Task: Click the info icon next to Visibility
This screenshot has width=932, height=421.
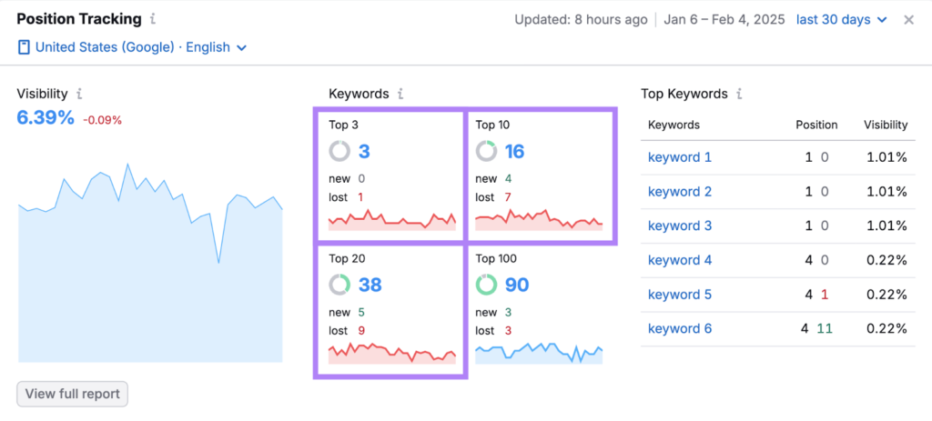Action: pyautogui.click(x=80, y=94)
